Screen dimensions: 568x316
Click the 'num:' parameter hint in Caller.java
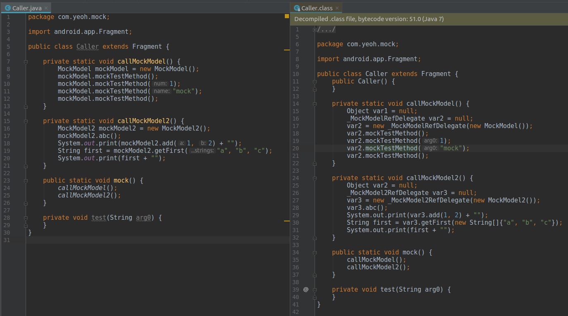160,84
